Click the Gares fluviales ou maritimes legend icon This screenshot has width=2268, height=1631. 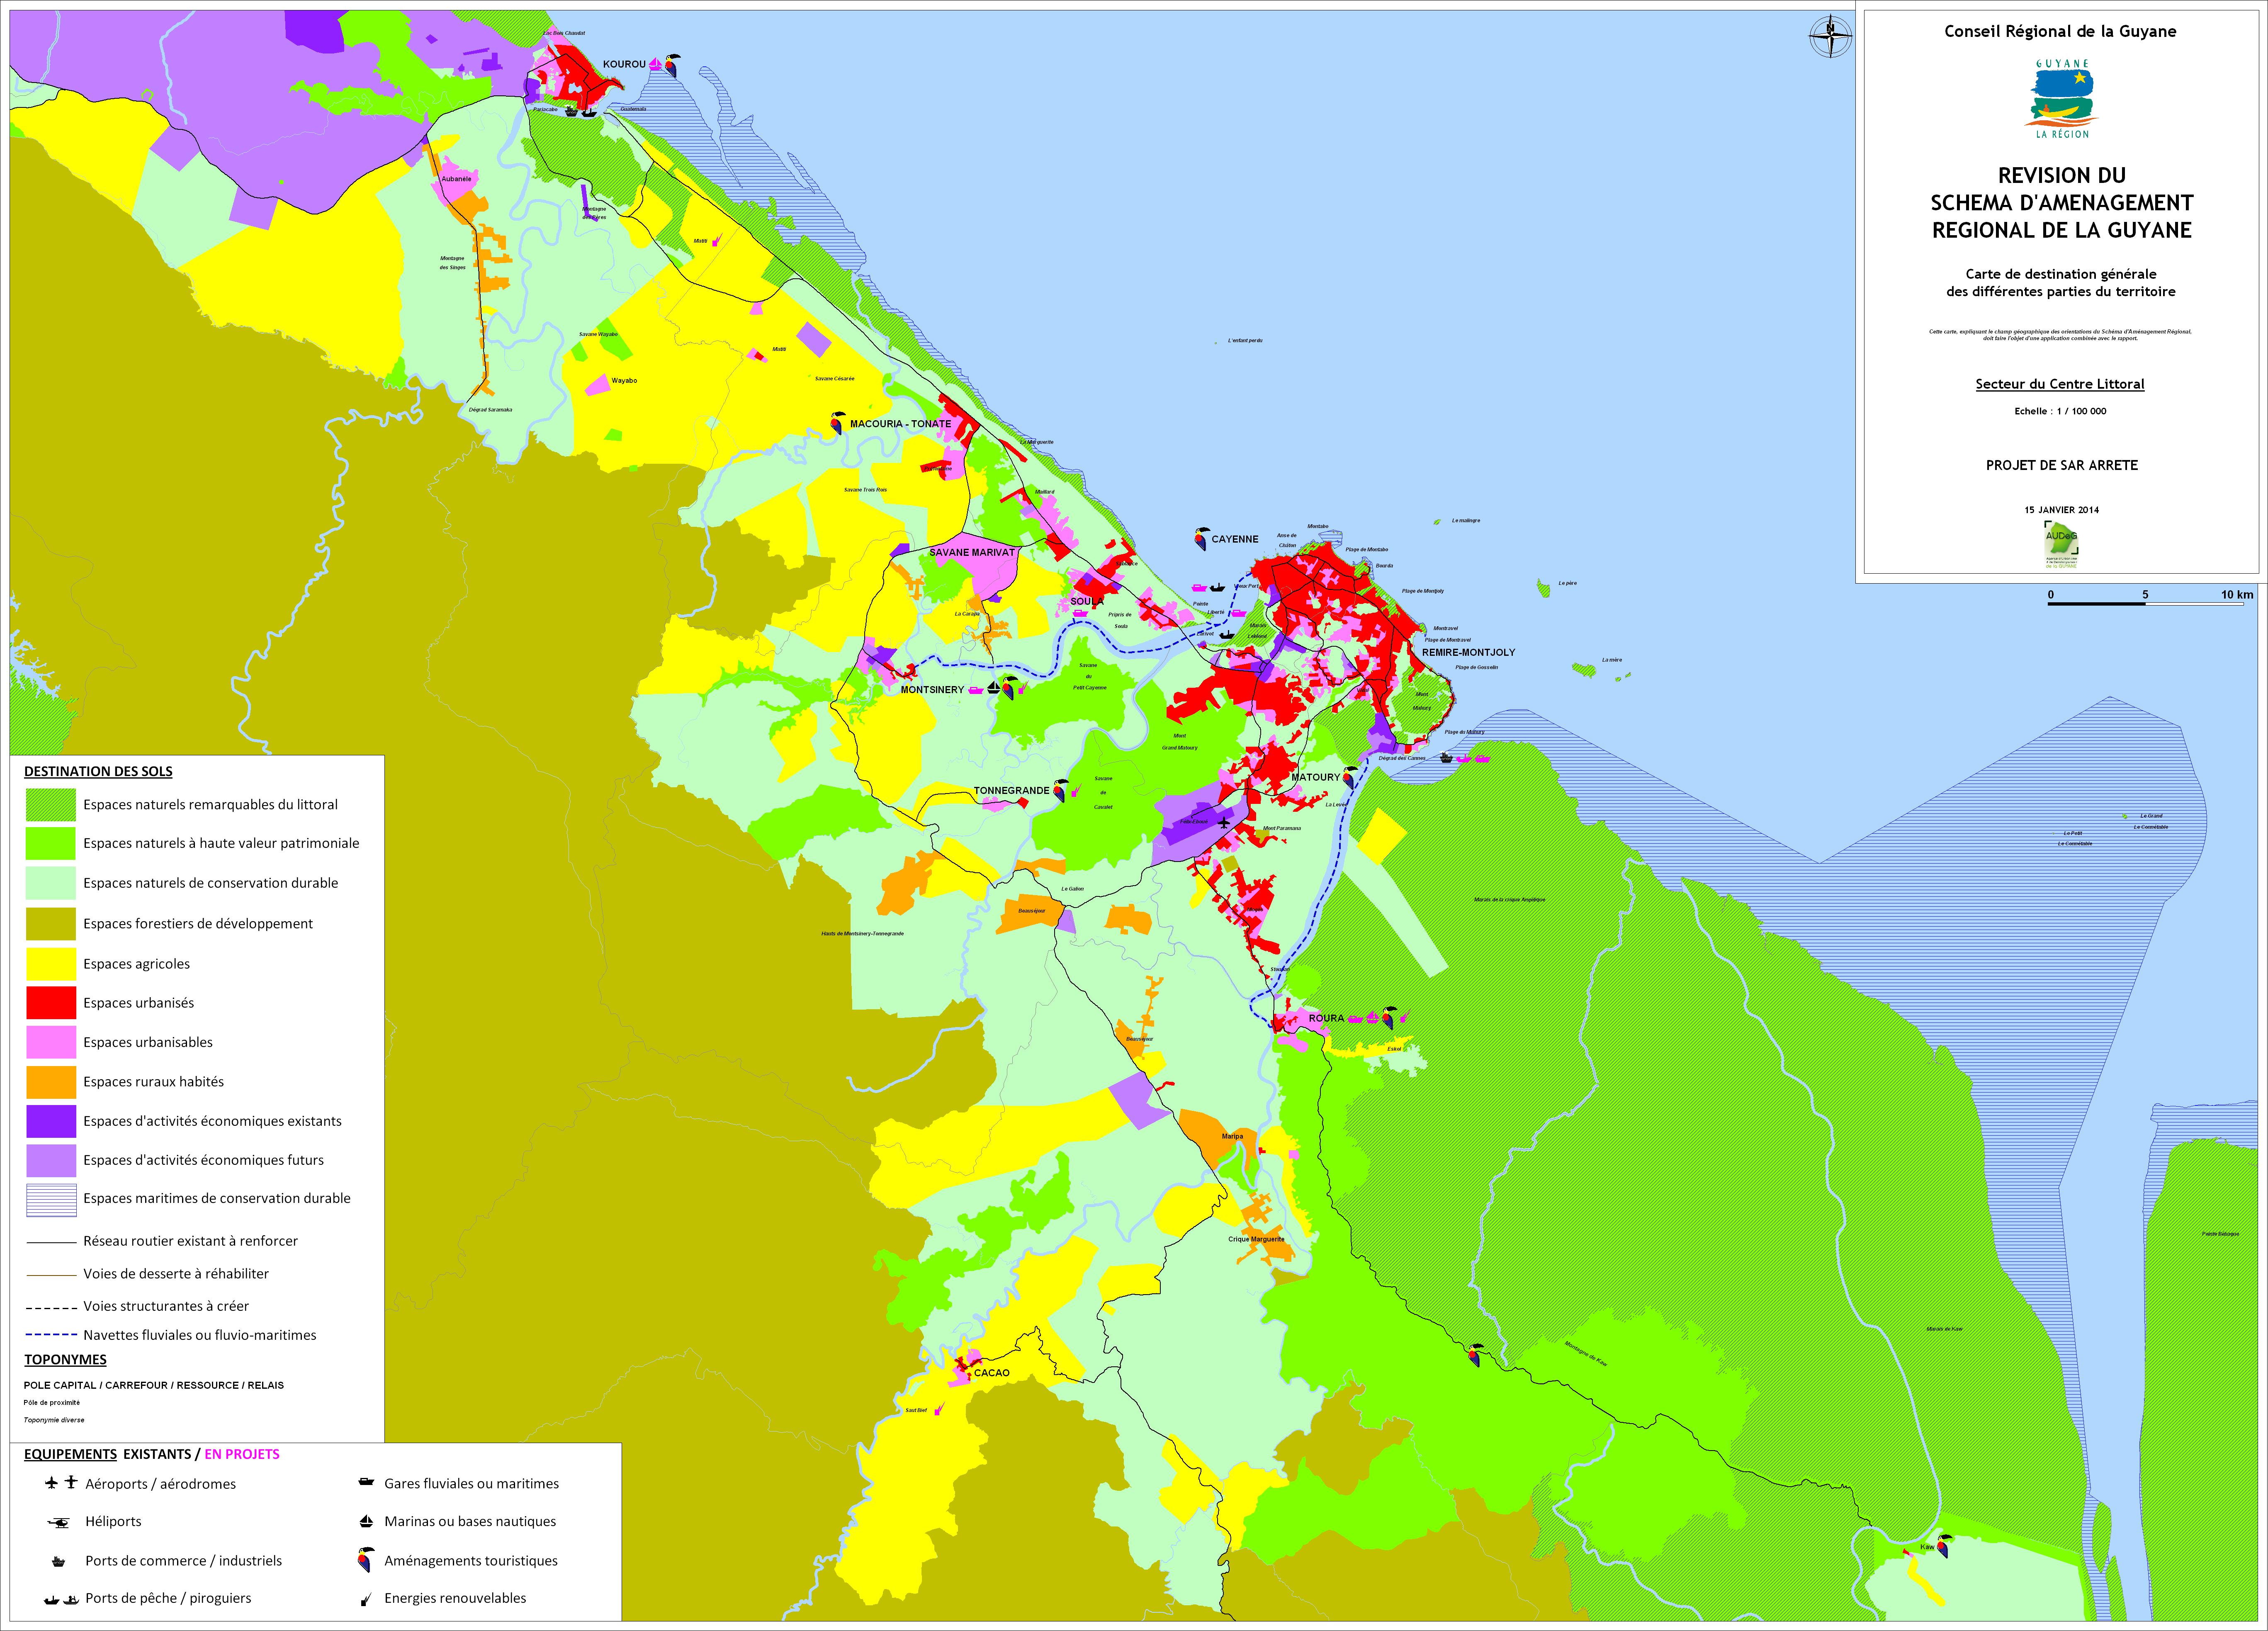click(366, 1483)
